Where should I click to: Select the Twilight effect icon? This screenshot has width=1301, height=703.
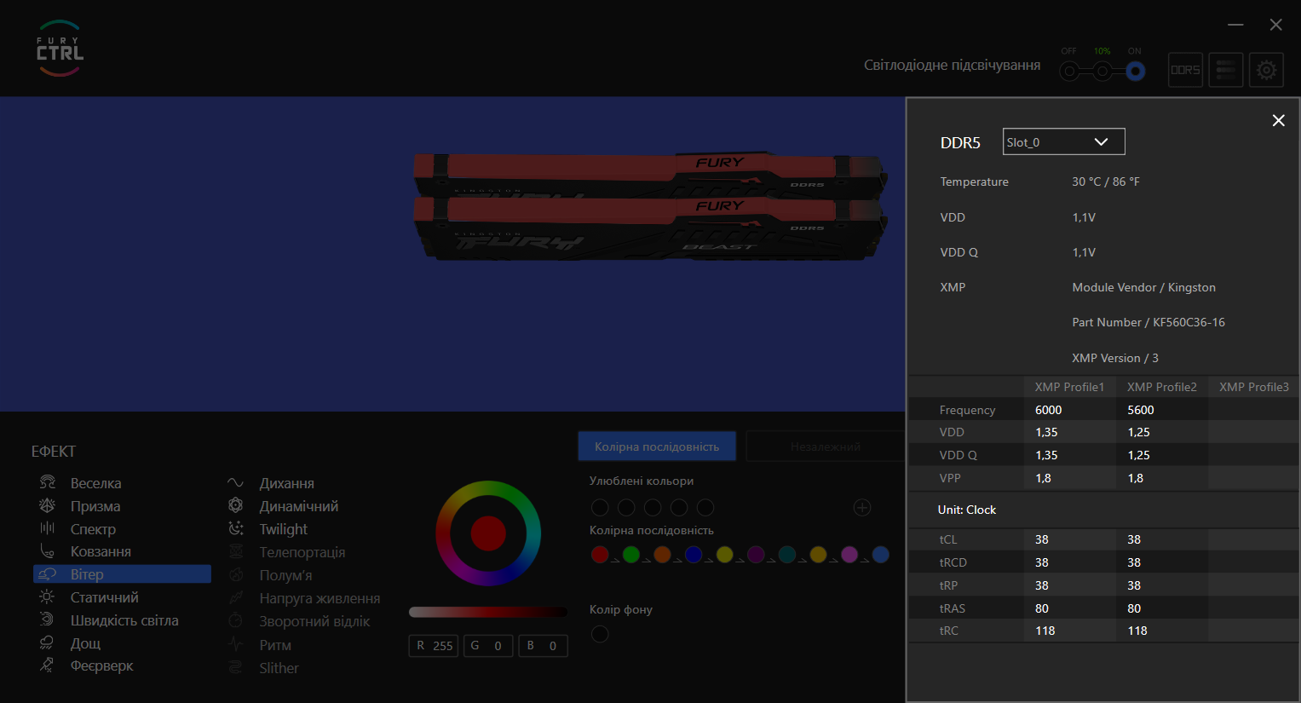(x=236, y=528)
